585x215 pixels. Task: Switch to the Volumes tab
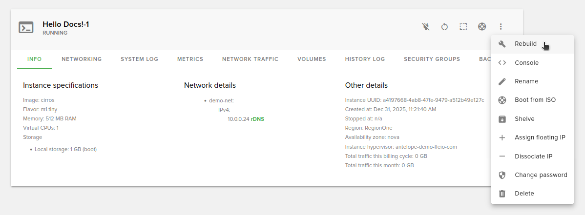pos(312,59)
